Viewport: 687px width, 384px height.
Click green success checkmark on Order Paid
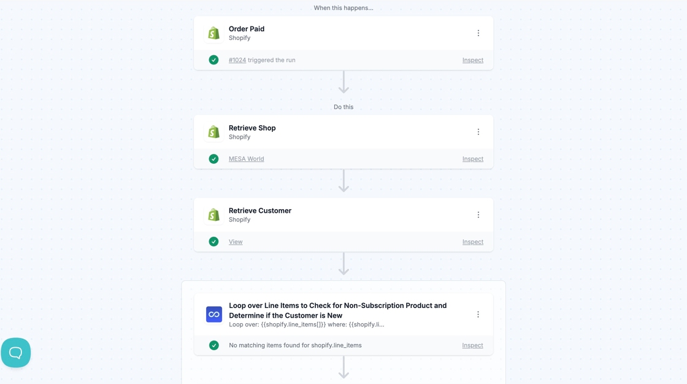point(213,60)
